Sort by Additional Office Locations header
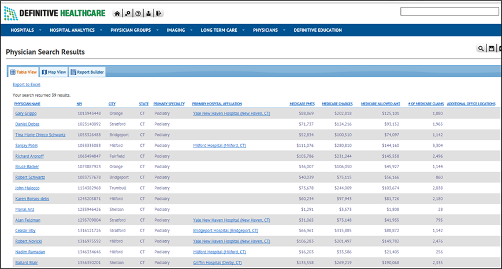502x269 pixels. pos(471,104)
